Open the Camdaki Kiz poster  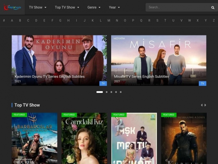(x=84, y=138)
